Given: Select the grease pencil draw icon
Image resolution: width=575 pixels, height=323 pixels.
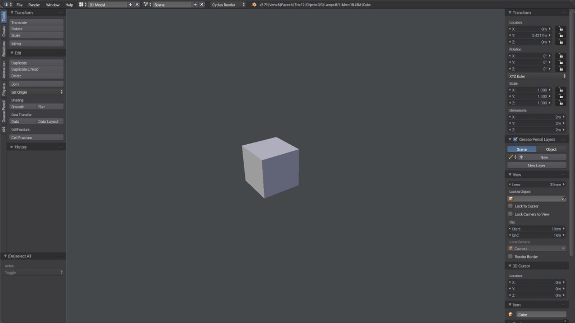Looking at the screenshot, I should (510, 158).
